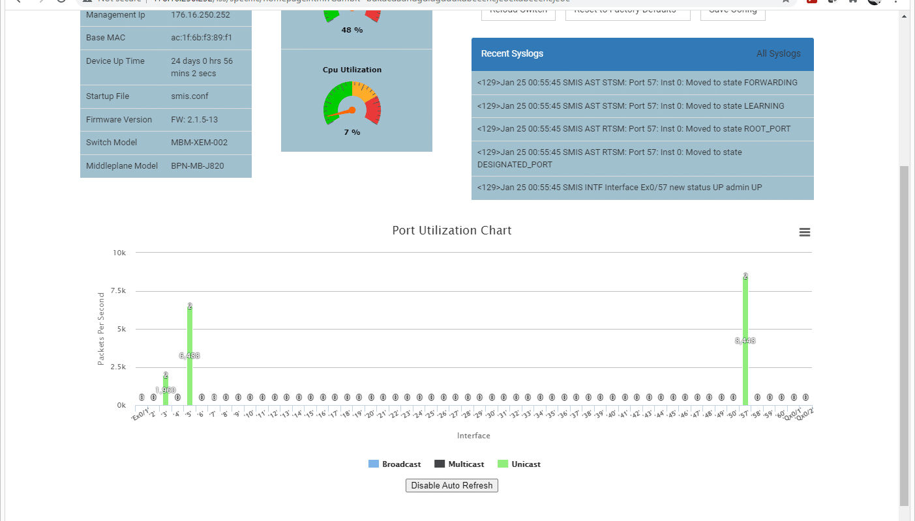Click the Base MAC value ac:1f:6b:f3:89:f1
This screenshot has height=521, width=915.
(201, 37)
